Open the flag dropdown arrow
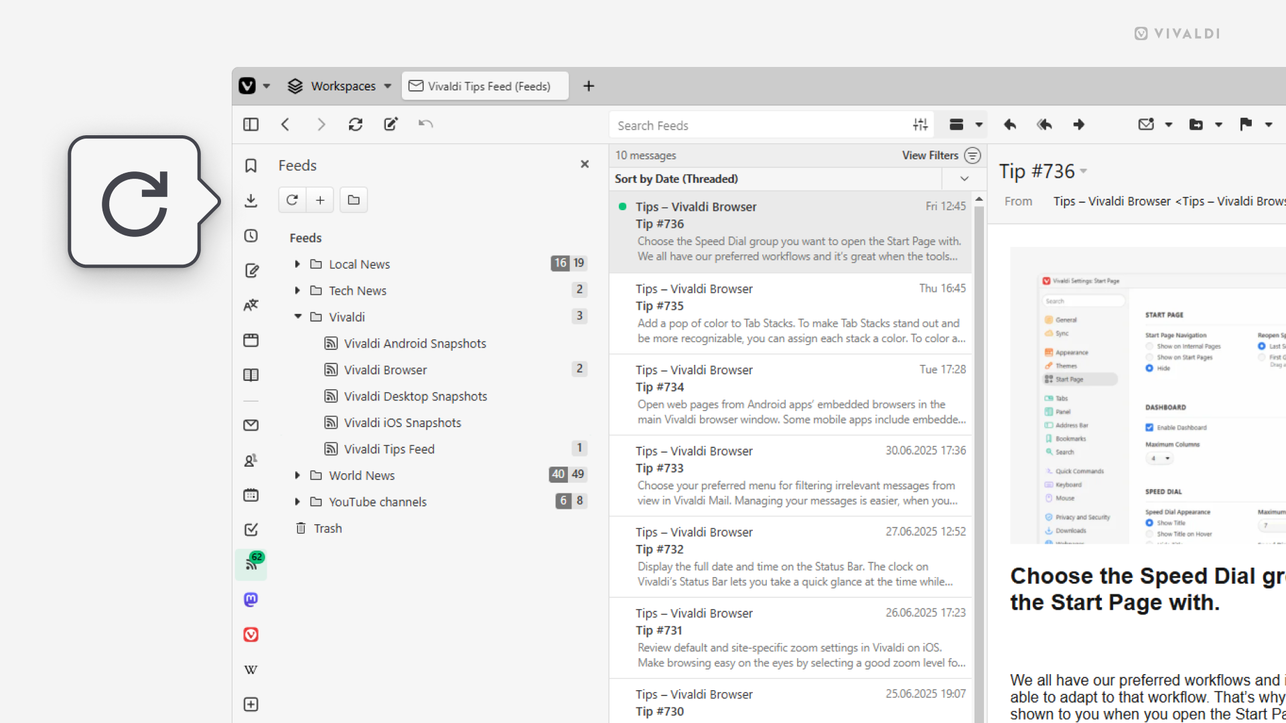1286x723 pixels. 1269,125
